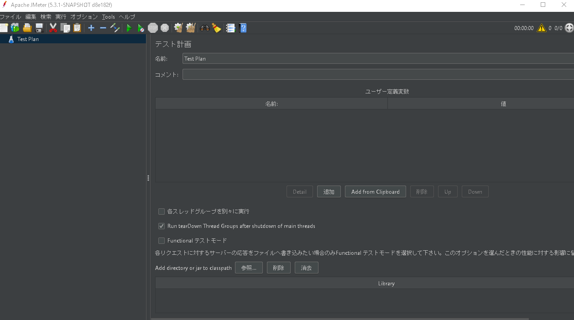Open the 実行 menu
Screen dimensions: 574x320
(61, 17)
